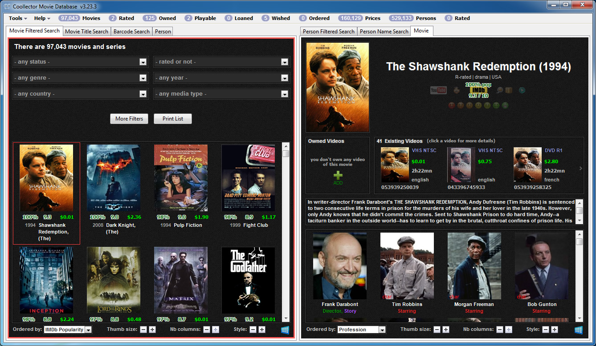596x346 pixels.
Task: Open the Tools menu
Action: (x=18, y=18)
